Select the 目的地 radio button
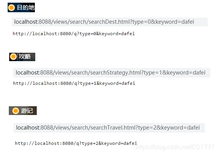 (11, 8)
